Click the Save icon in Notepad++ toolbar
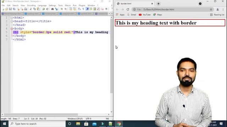 click(10, 9)
